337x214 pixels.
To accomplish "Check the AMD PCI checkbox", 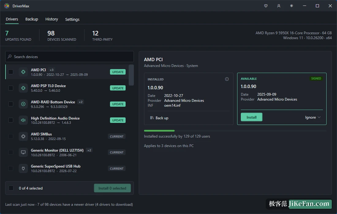I will [10, 72].
